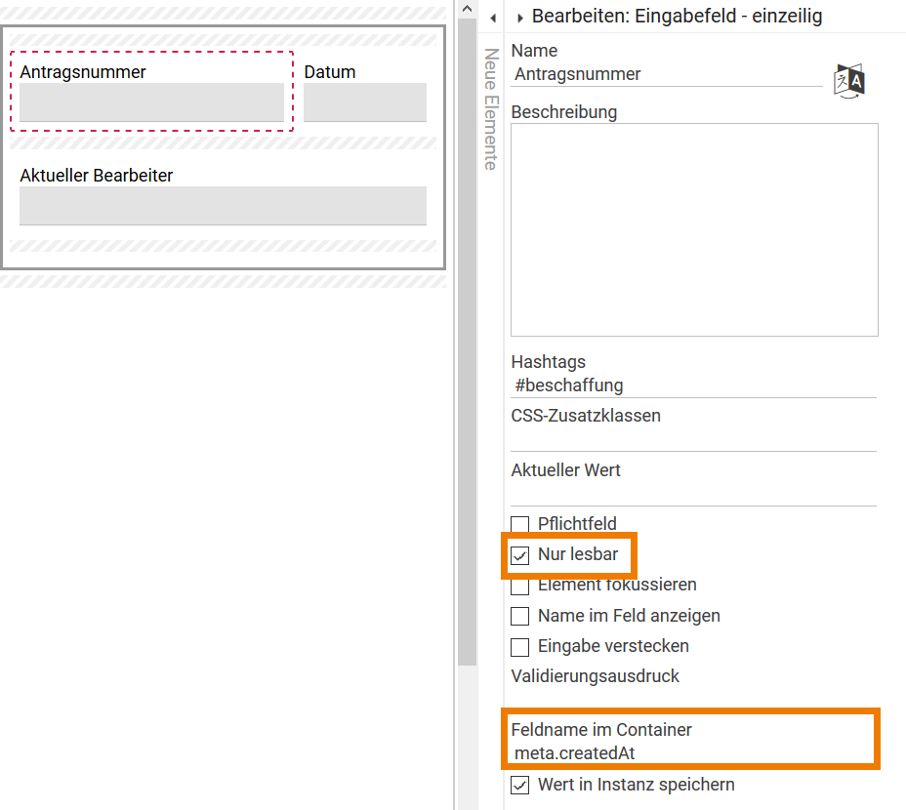The height and width of the screenshot is (810, 906).
Task: Click into the Beschreibung text area
Action: point(694,229)
